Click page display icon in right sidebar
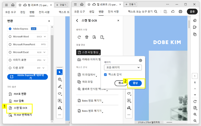 coord(195,108)
